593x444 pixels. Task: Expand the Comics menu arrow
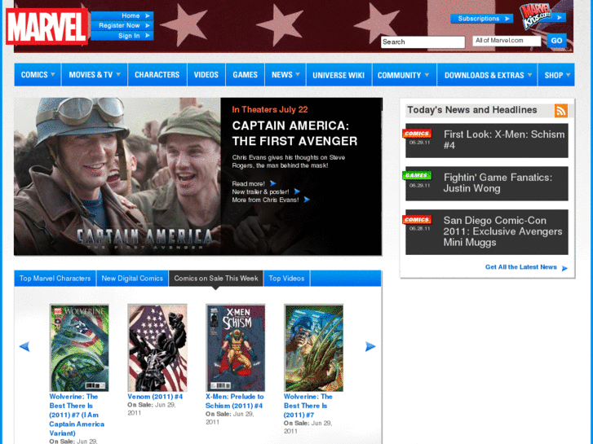pyautogui.click(x=53, y=74)
